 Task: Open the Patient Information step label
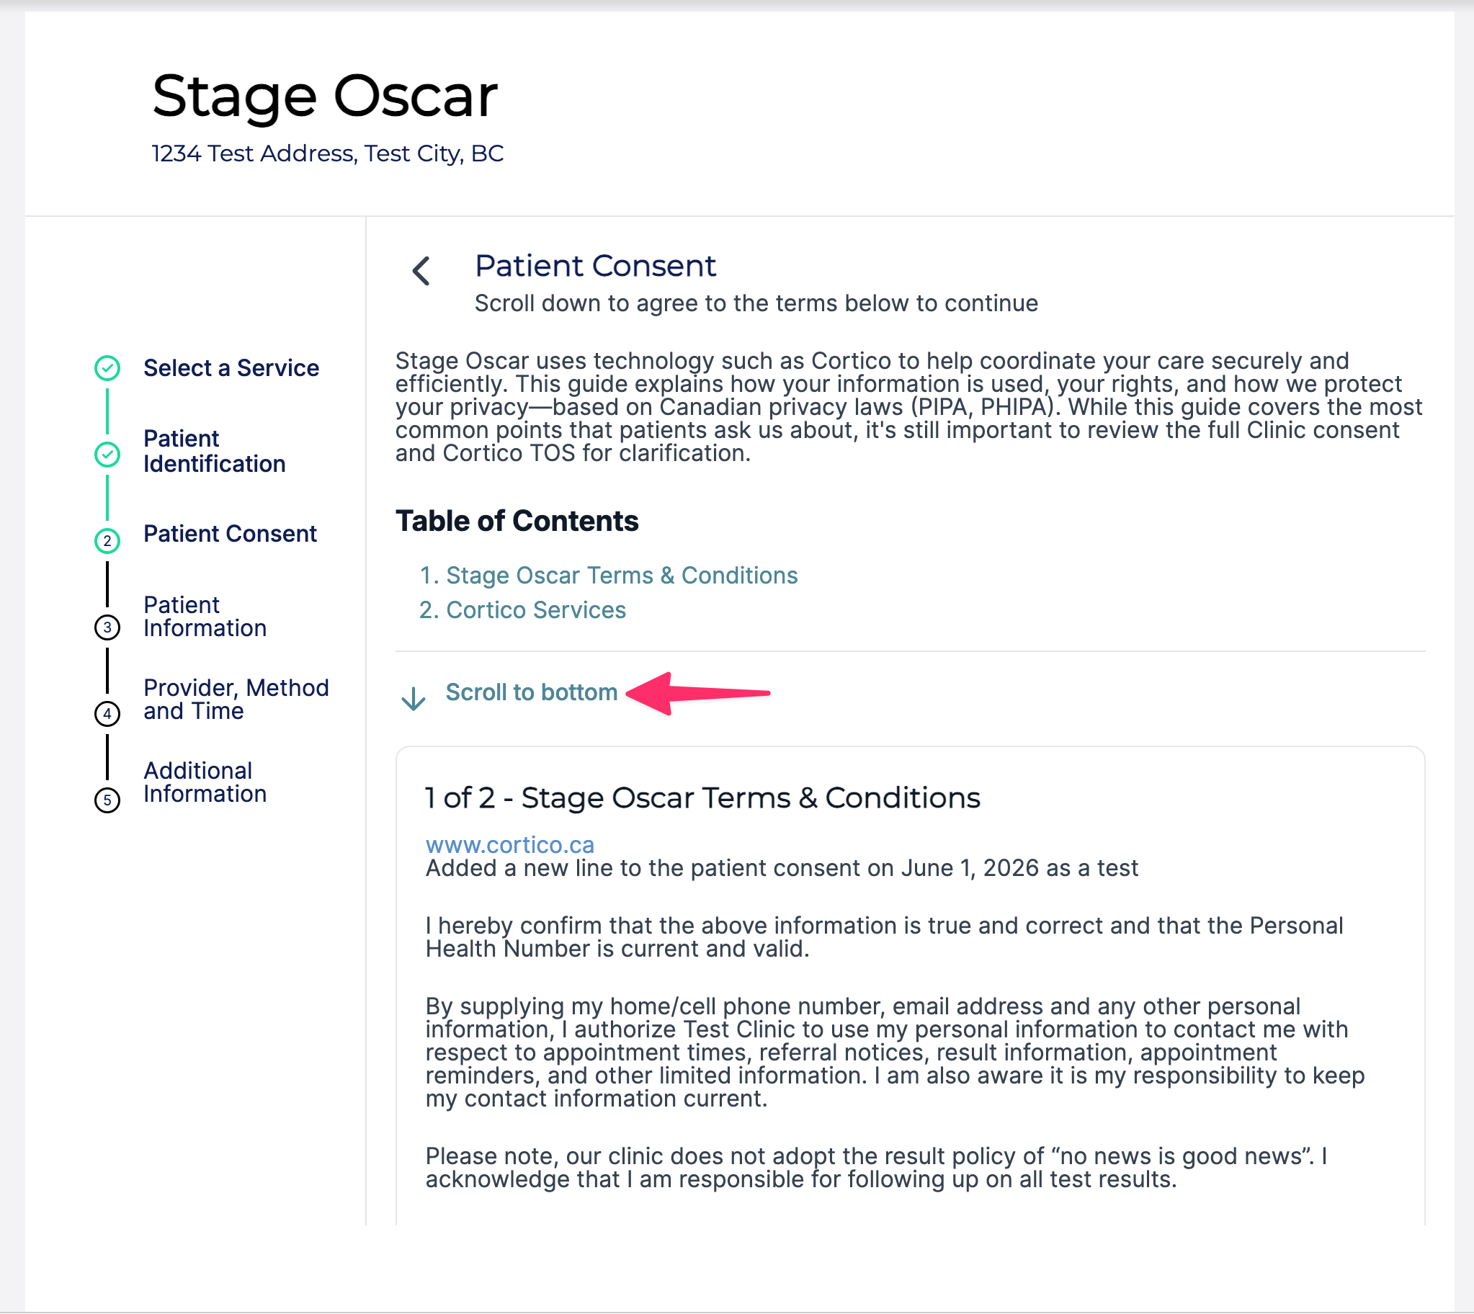coord(205,617)
